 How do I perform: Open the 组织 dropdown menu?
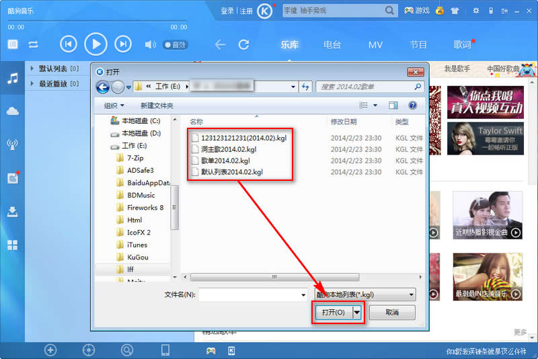click(x=114, y=106)
